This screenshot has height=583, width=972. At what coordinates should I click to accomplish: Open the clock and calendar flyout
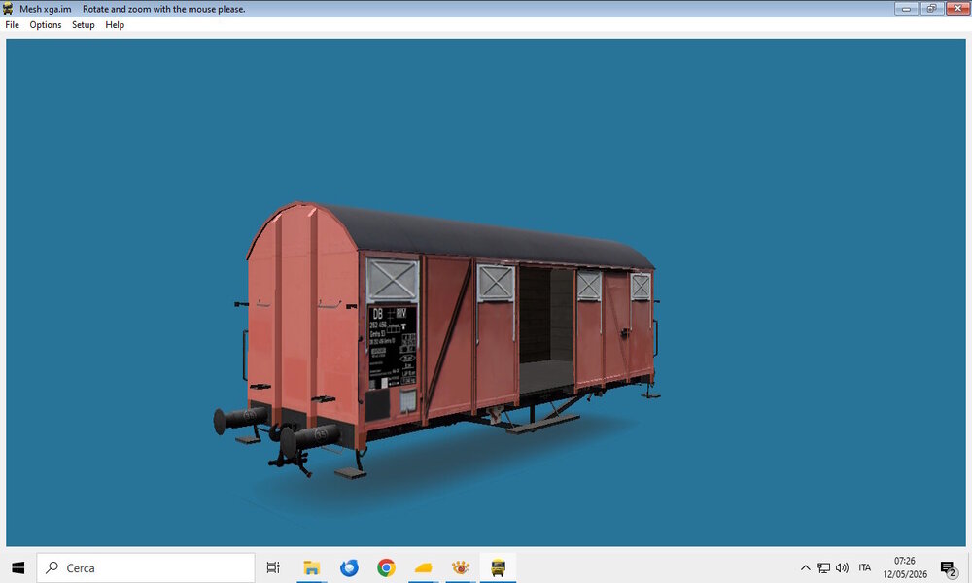905,567
